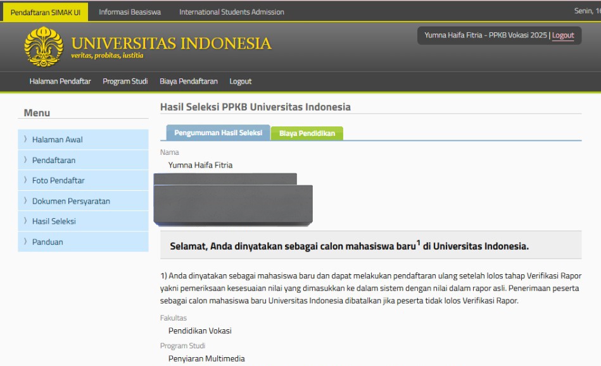Open Dokumen Persyaratan in the side menu
Image resolution: width=601 pixels, height=366 pixels.
coord(83,201)
